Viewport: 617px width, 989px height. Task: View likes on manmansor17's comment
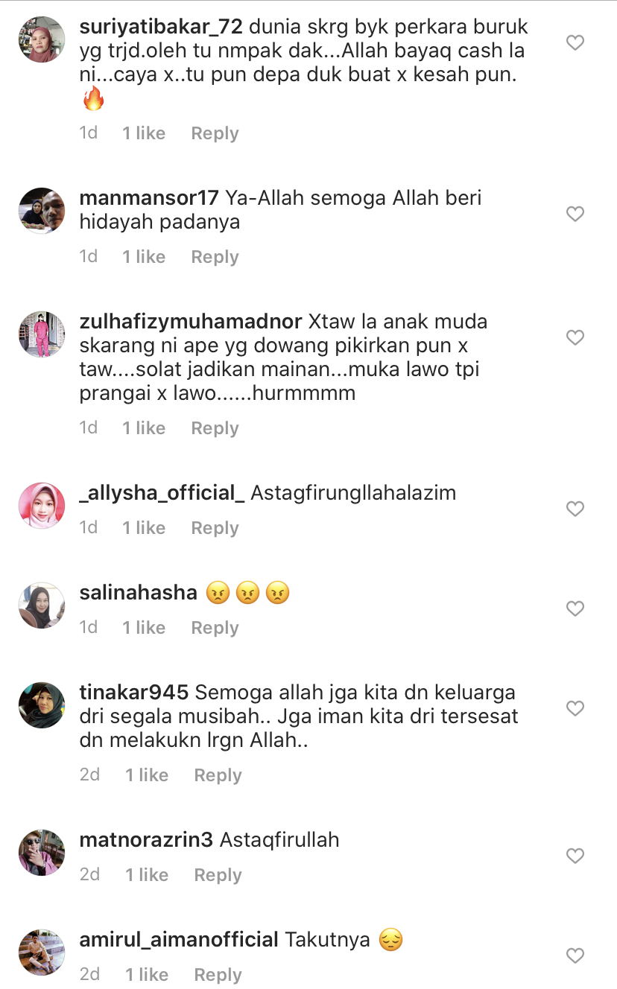tap(144, 257)
